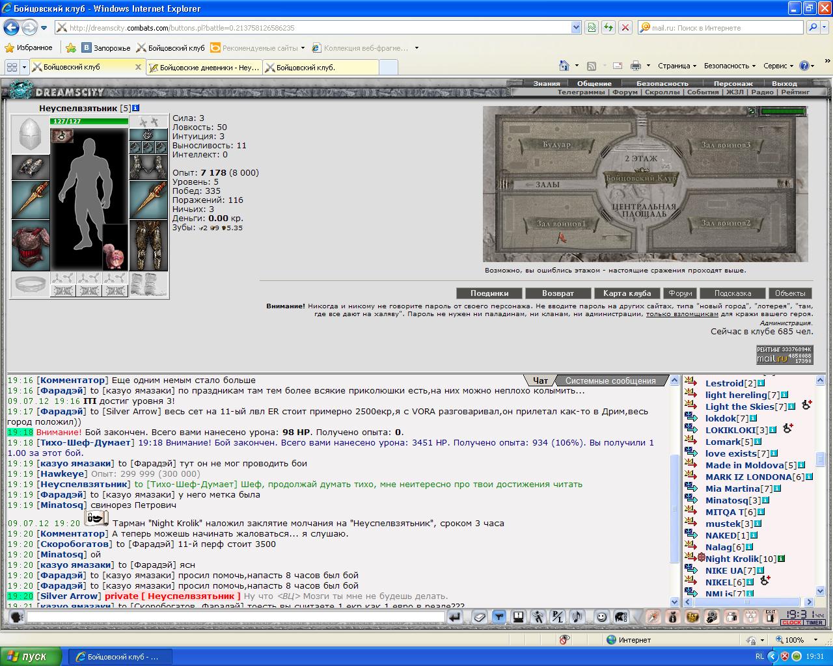Click the Безопасность game menu item

pyautogui.click(x=662, y=83)
